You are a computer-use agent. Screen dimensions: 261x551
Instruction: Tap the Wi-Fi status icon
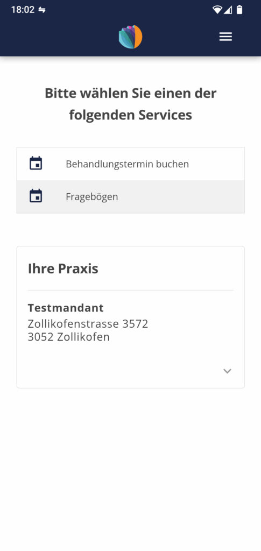pyautogui.click(x=217, y=10)
